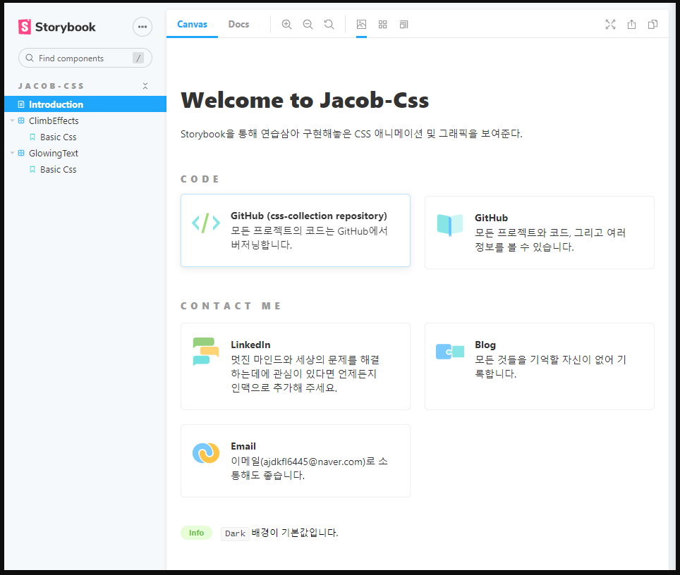
Task: Click the Welcome to Jacob-Css heading
Action: pos(305,100)
